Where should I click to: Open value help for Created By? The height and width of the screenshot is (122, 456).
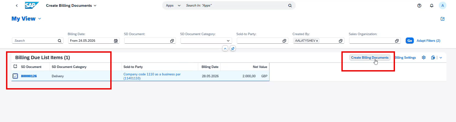(x=341, y=41)
